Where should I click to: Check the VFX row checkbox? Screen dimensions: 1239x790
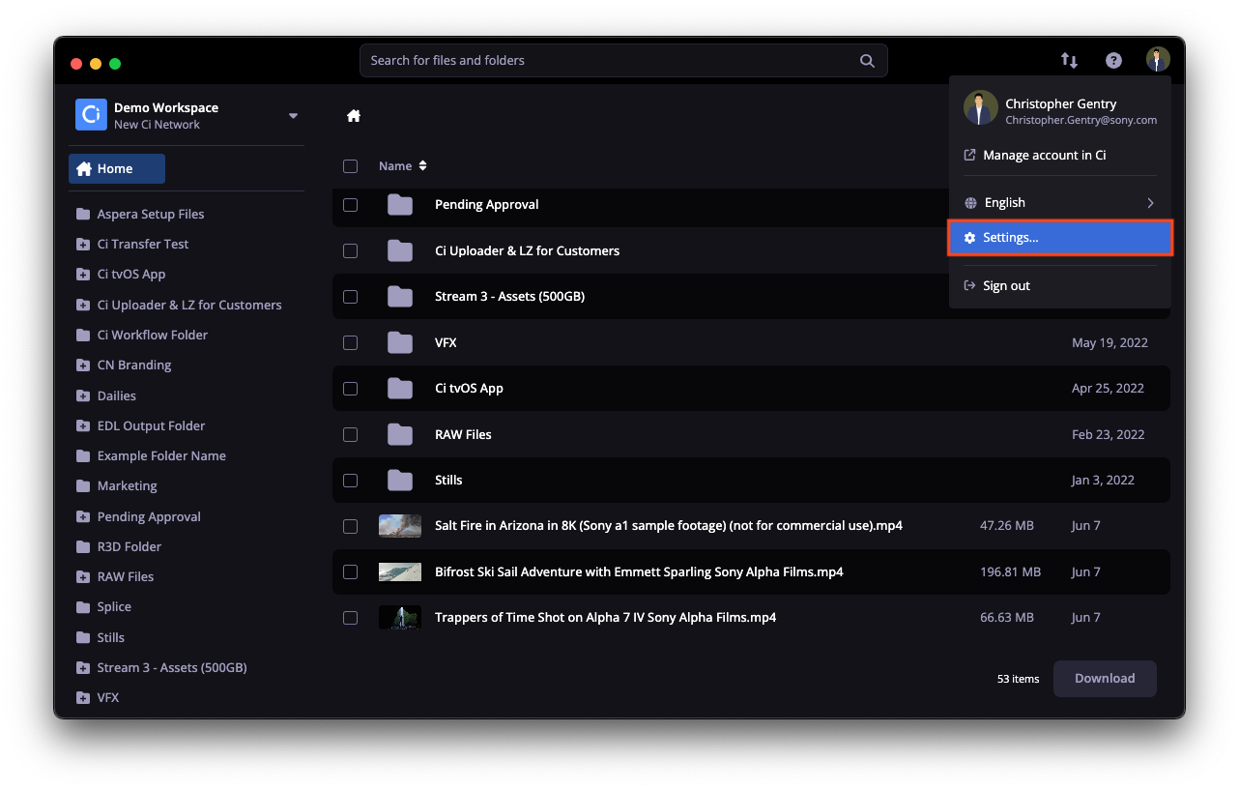click(350, 342)
